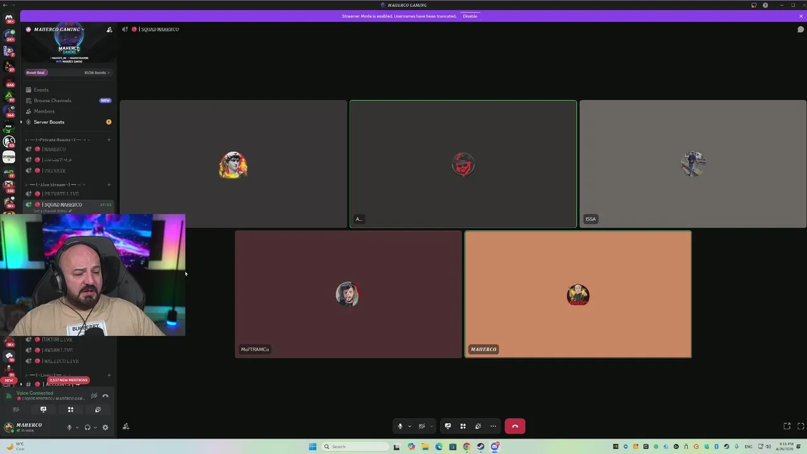The image size is (807, 454).
Task: Open output device dropdown in user panel
Action: pyautogui.click(x=95, y=428)
